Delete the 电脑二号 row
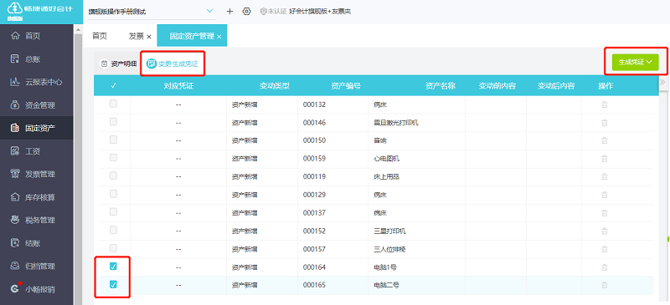Screen dimensions: 670x305 (x=605, y=285)
